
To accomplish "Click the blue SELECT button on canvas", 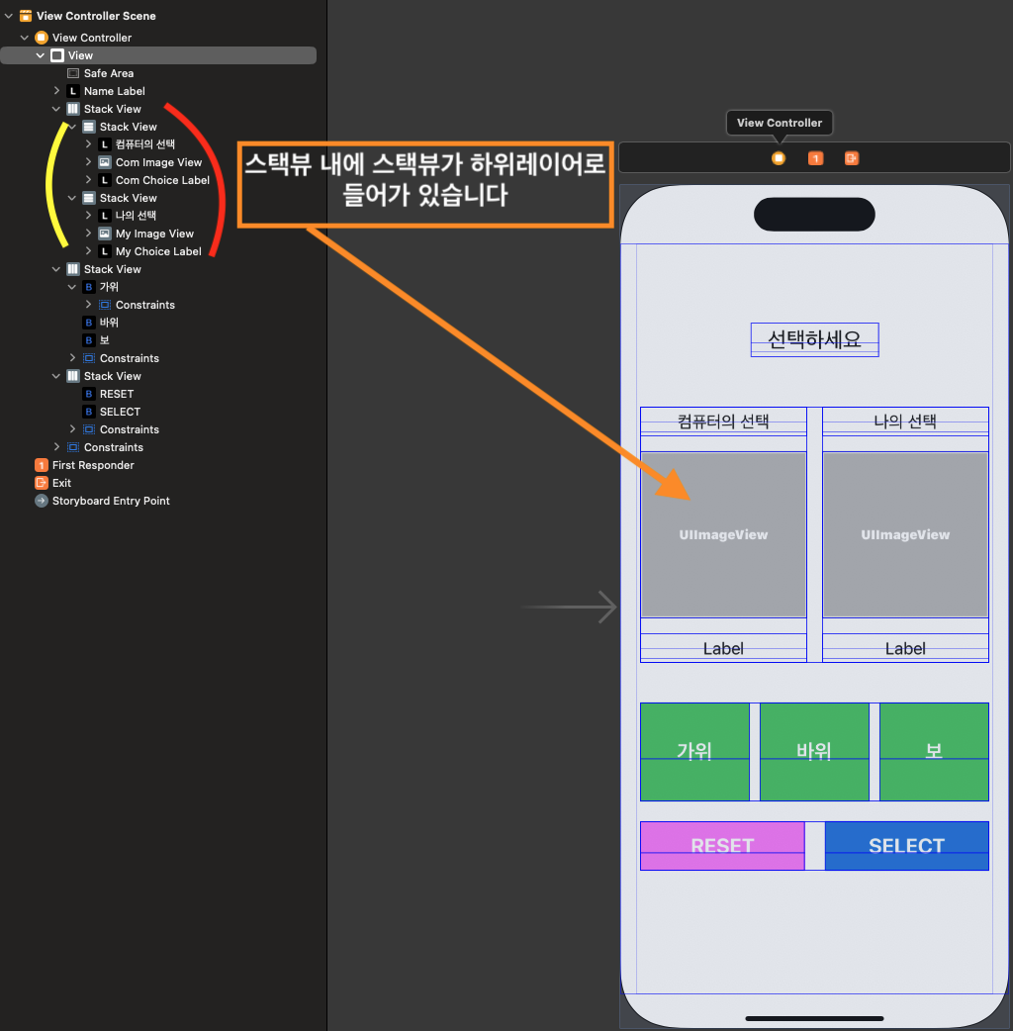I will click(906, 846).
